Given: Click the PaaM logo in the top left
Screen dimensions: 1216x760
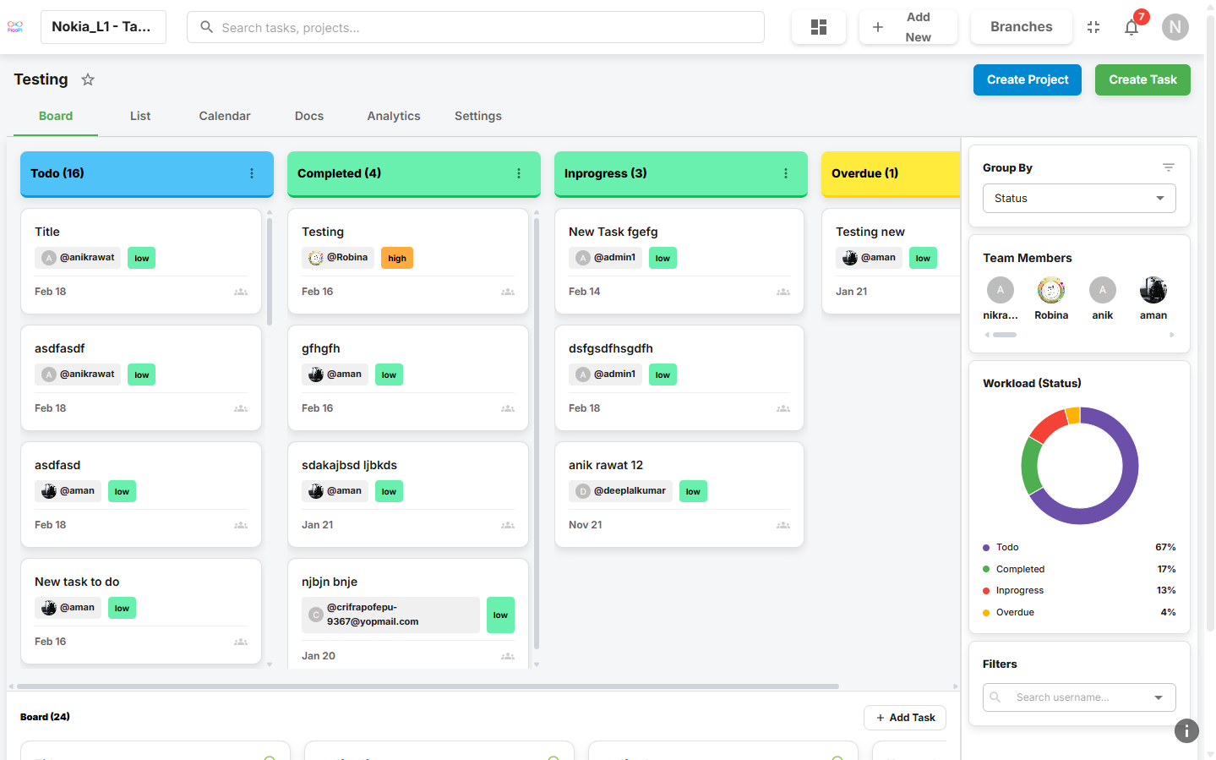Looking at the screenshot, I should pos(15,26).
